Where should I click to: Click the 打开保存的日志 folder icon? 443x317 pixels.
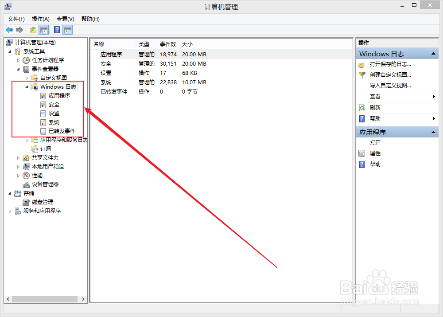click(x=361, y=65)
